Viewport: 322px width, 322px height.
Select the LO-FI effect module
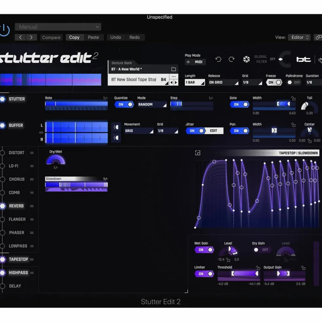pyautogui.click(x=13, y=166)
